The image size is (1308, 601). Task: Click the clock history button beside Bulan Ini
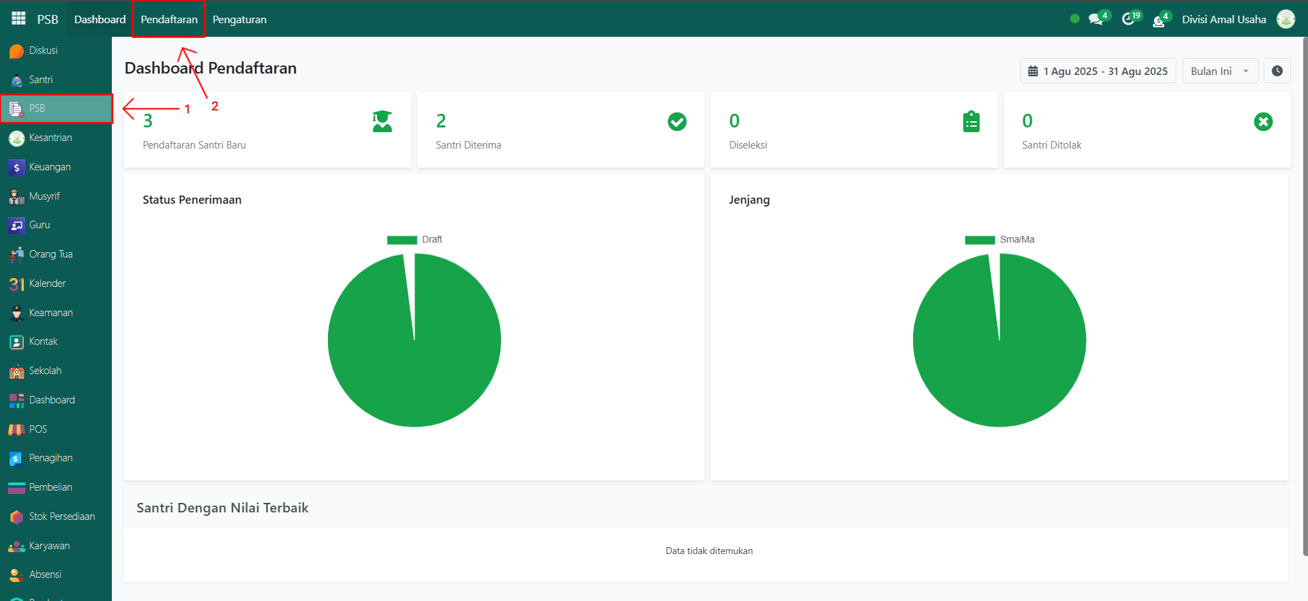pos(1277,71)
